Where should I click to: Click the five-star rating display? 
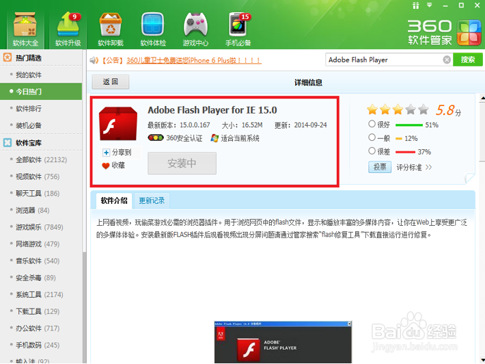click(x=398, y=109)
